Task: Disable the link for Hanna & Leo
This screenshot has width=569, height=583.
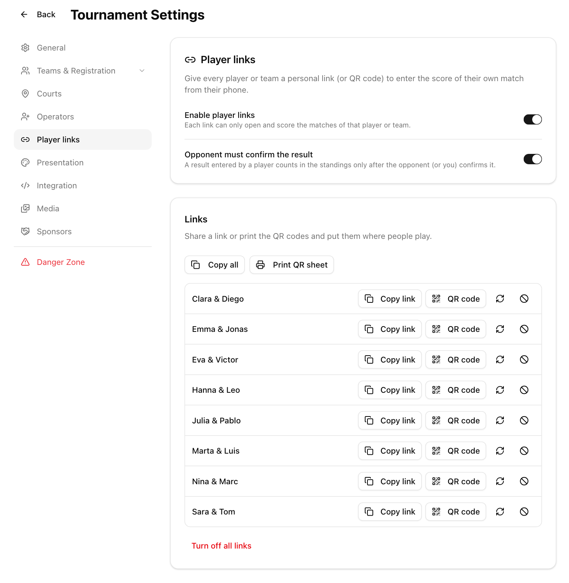Action: point(524,390)
